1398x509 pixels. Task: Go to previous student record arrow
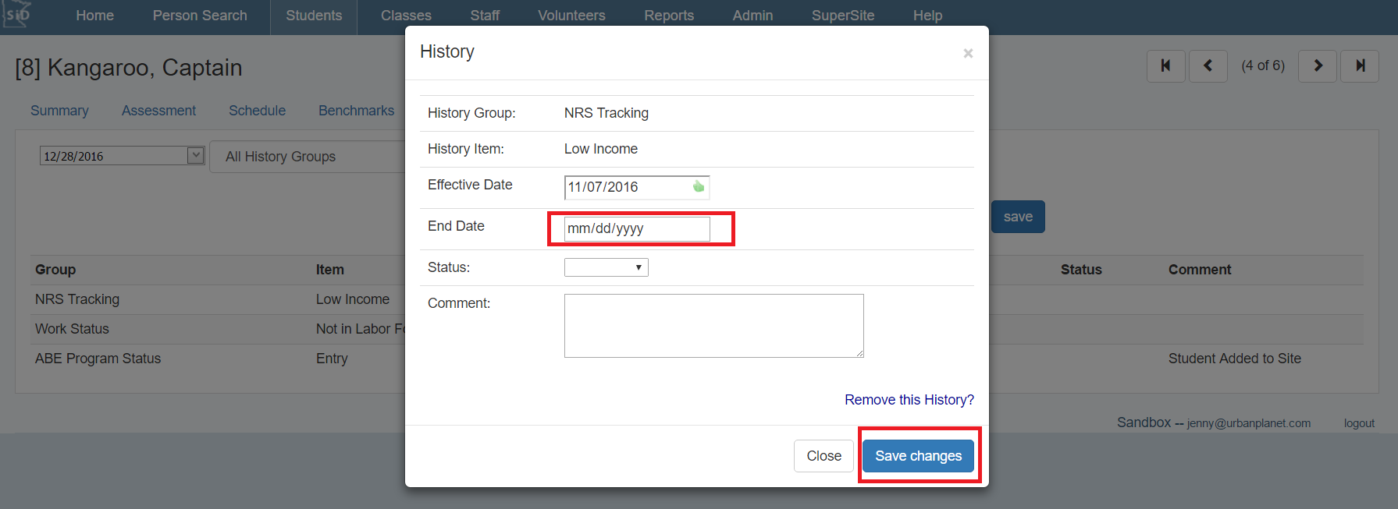click(1208, 66)
